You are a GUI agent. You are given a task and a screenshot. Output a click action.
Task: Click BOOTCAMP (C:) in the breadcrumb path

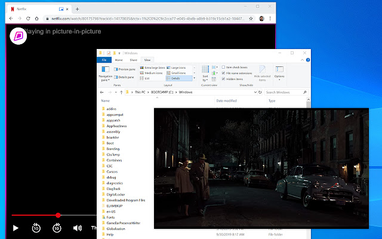click(162, 92)
